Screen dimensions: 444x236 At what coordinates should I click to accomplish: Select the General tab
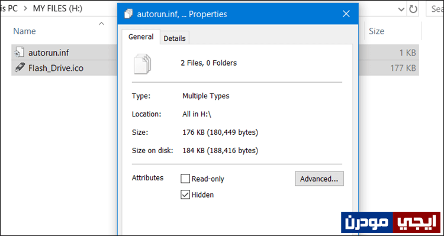(x=141, y=37)
